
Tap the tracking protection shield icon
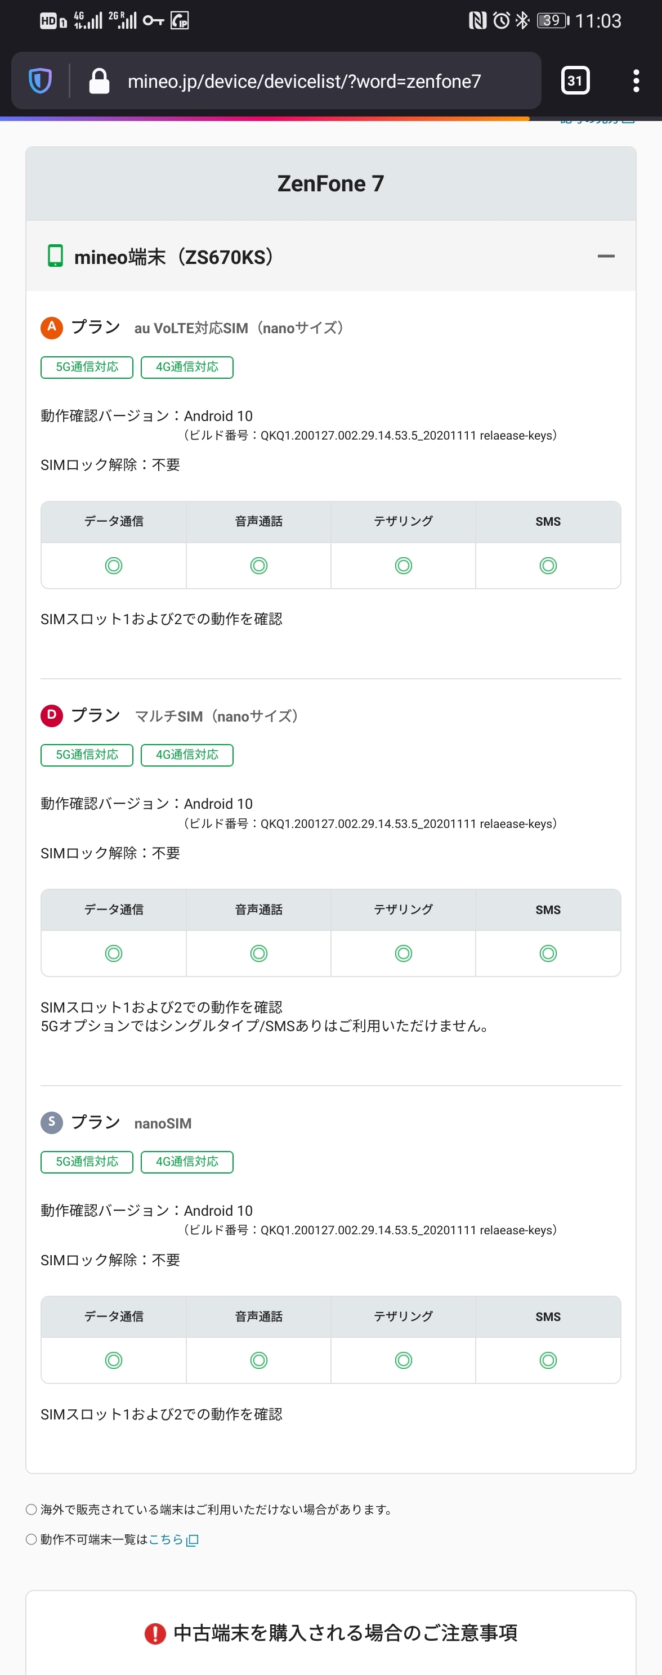tap(41, 81)
